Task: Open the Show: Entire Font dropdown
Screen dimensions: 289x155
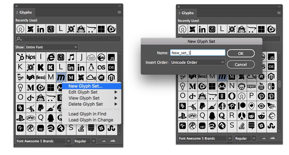Action: [52, 47]
